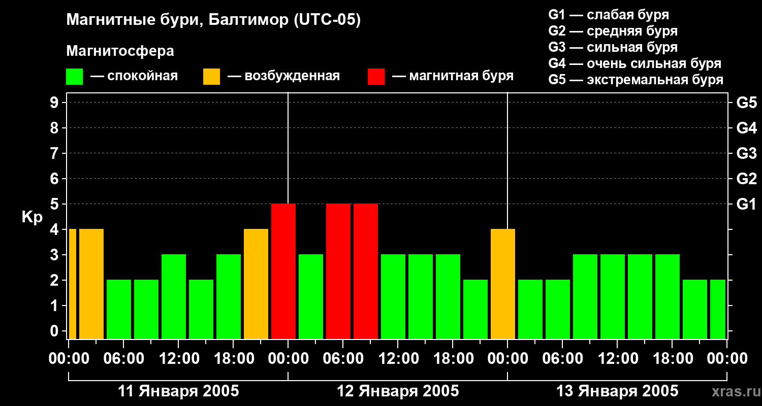Click the G1 label on right axis
Screen dimensions: 762x406
[746, 205]
